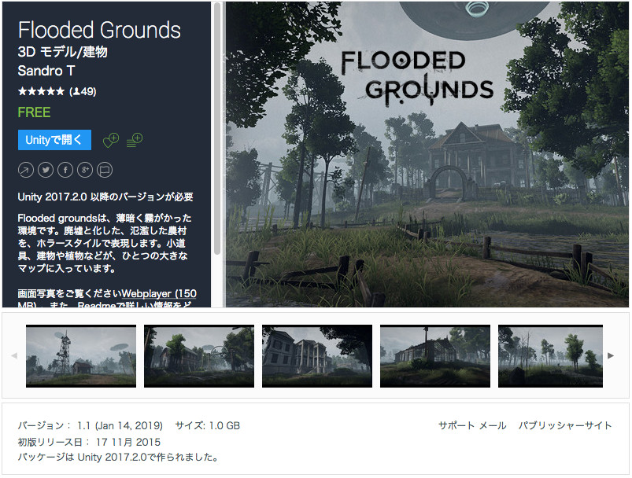Add asset to wishlist heart icon

click(111, 140)
